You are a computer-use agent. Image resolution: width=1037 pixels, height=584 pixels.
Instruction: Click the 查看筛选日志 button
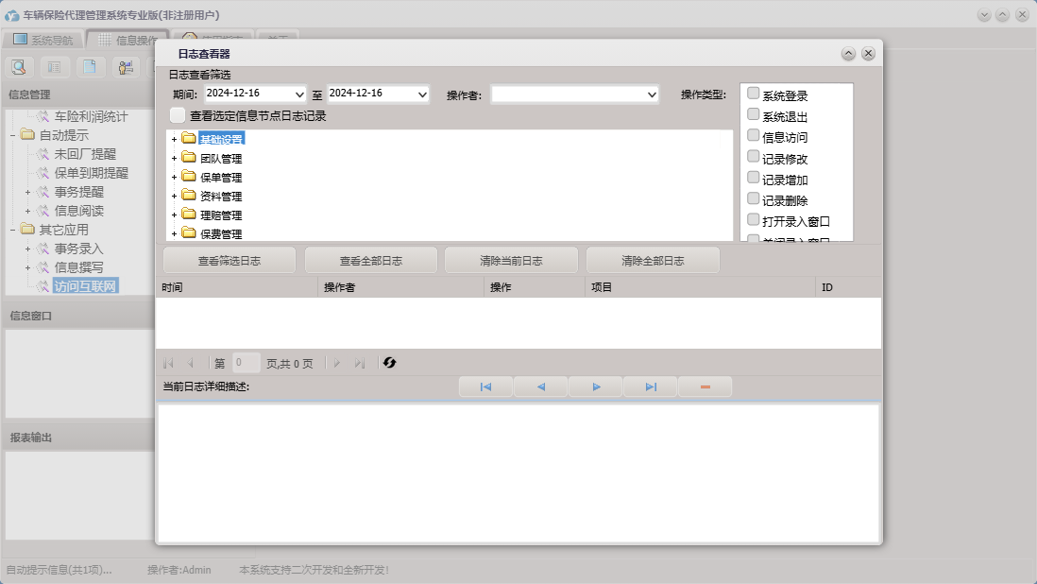click(229, 261)
